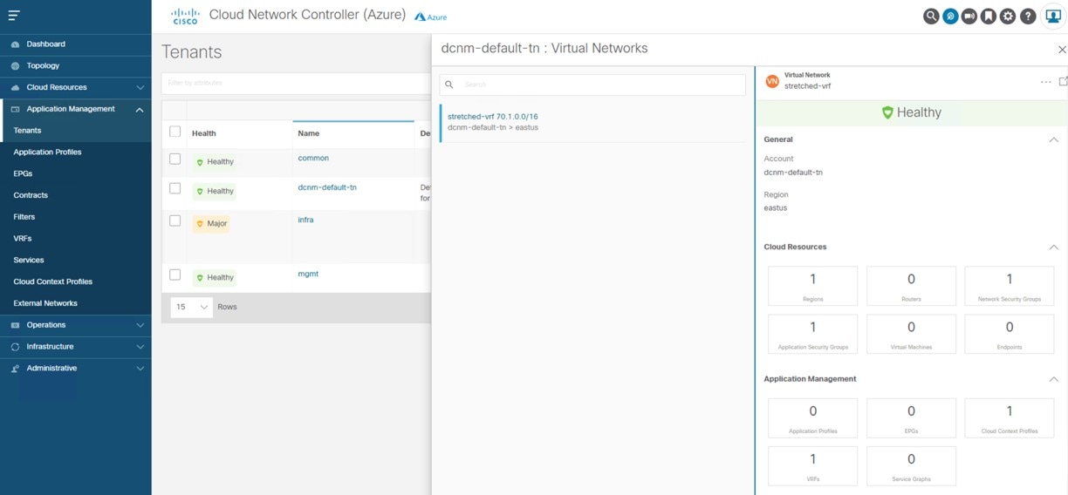Open Services in the sidebar
1068x495 pixels.
tap(29, 260)
